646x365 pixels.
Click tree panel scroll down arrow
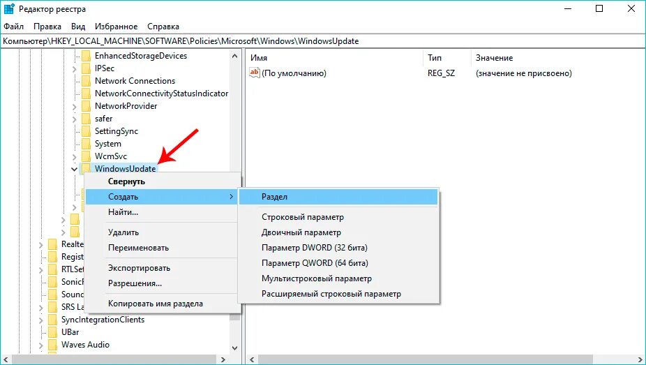tap(235, 348)
